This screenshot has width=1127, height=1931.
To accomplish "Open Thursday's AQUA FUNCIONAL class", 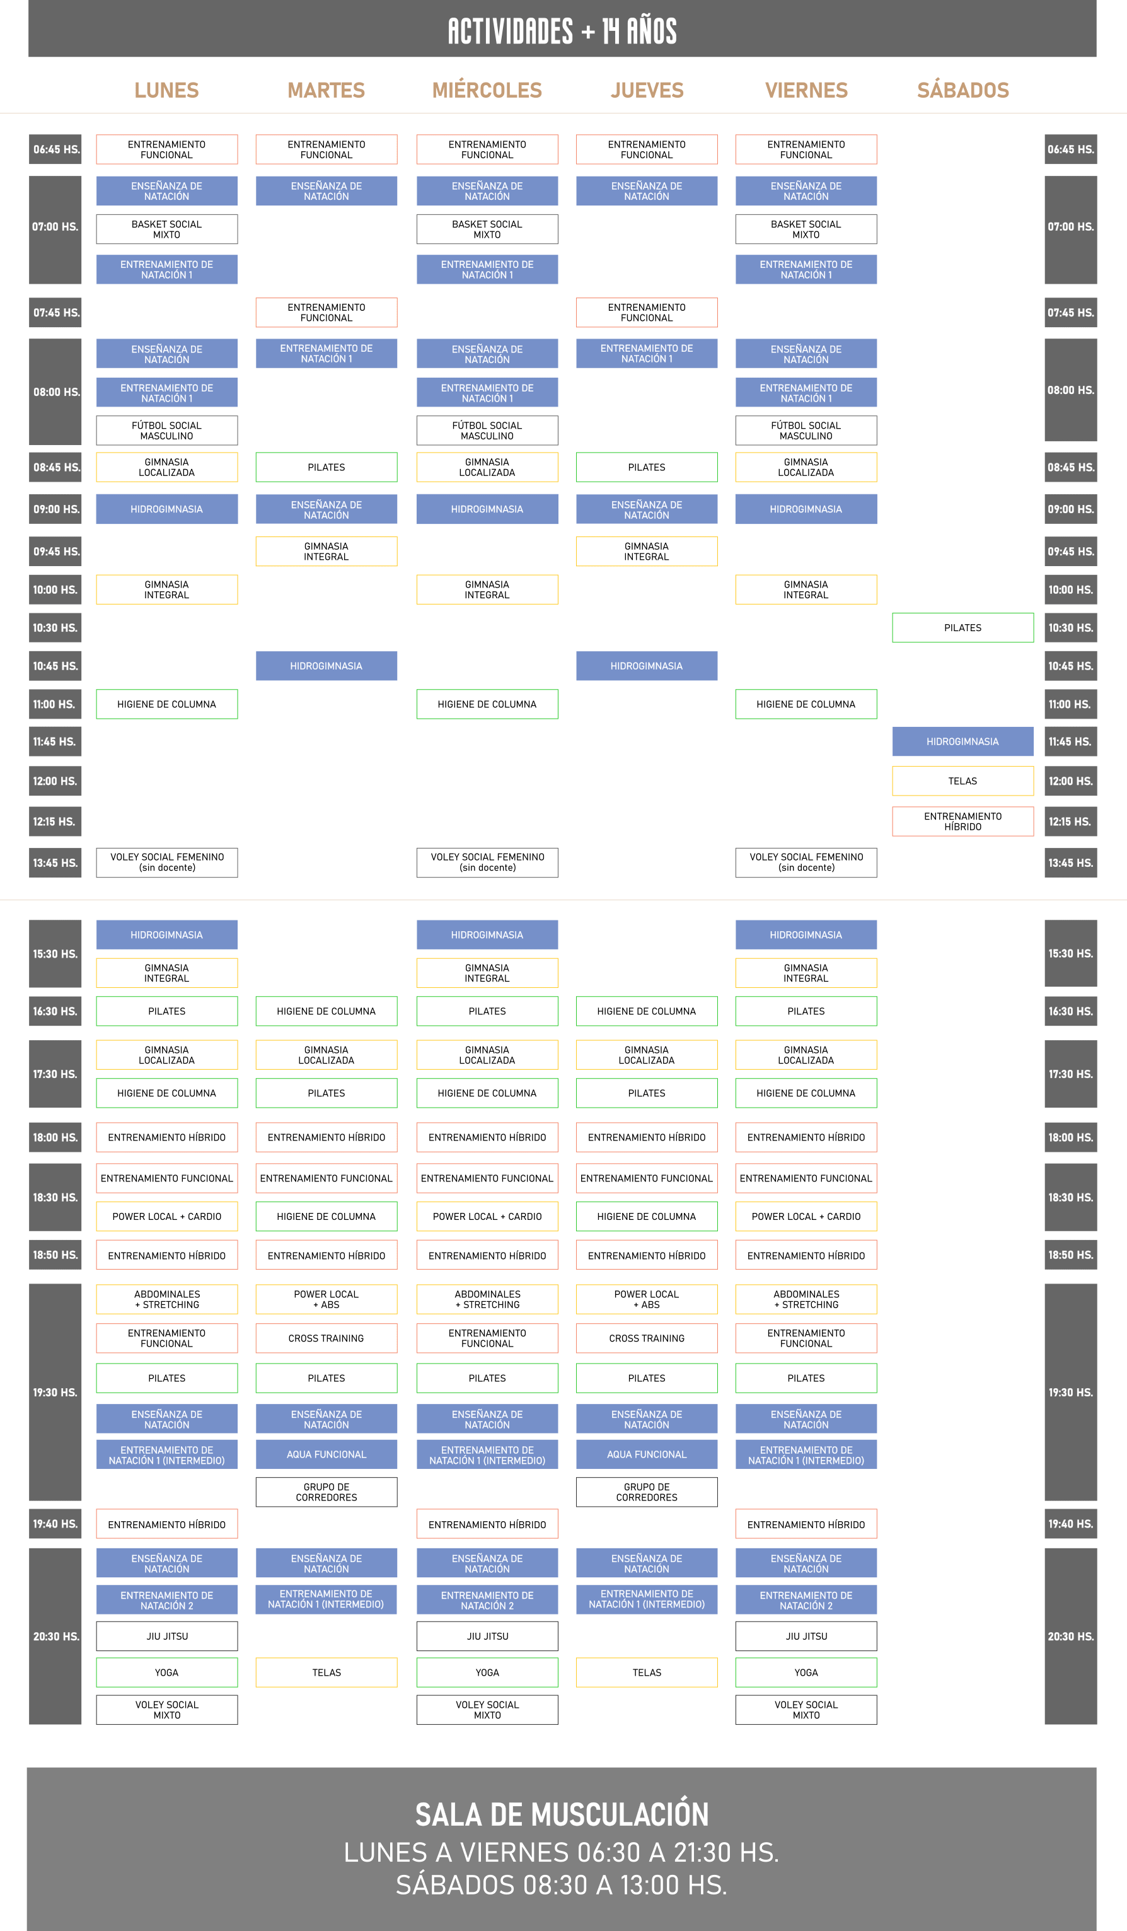I will pyautogui.click(x=647, y=1454).
